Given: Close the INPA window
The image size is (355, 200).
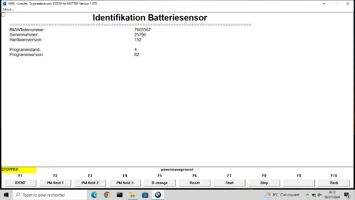Looking at the screenshot, I should click(348, 4).
